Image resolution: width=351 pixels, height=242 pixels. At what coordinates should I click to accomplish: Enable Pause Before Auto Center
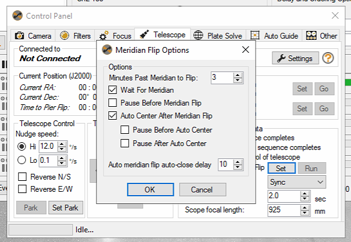(x=125, y=130)
